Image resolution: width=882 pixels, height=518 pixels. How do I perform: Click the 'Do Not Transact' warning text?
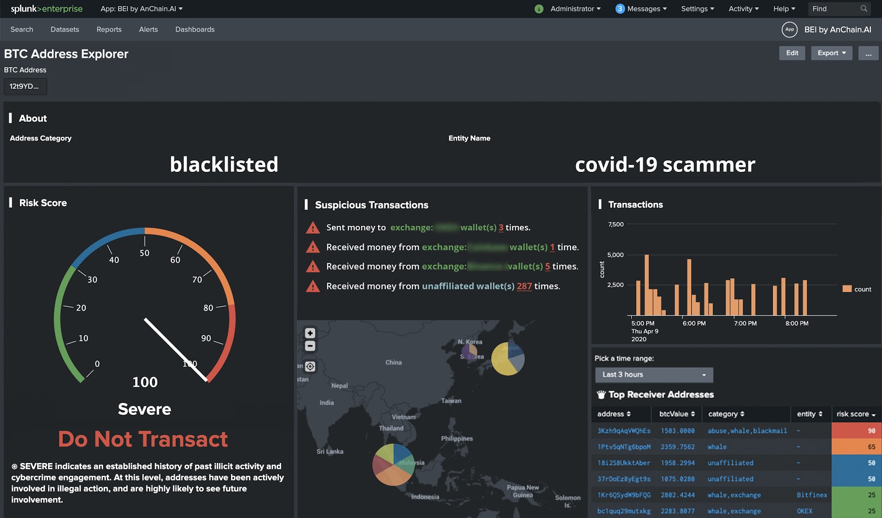click(143, 439)
